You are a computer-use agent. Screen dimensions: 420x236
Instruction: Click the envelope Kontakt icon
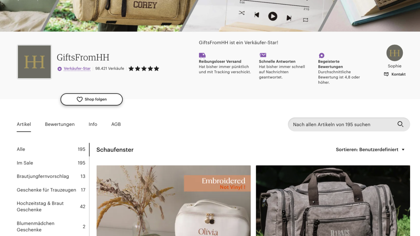click(386, 74)
